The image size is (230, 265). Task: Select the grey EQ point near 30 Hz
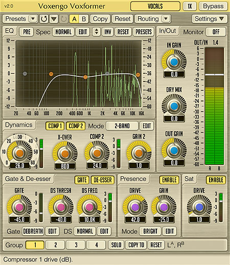click(x=25, y=74)
